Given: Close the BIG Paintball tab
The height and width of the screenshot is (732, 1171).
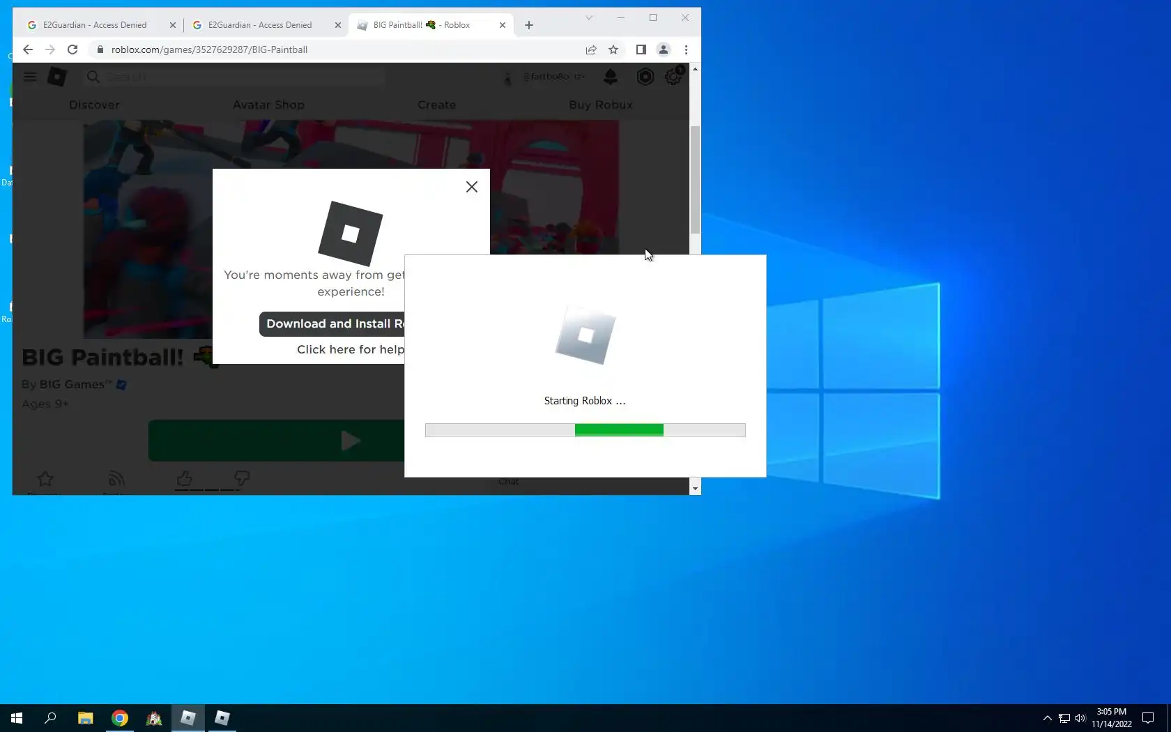Looking at the screenshot, I should pyautogui.click(x=503, y=25).
